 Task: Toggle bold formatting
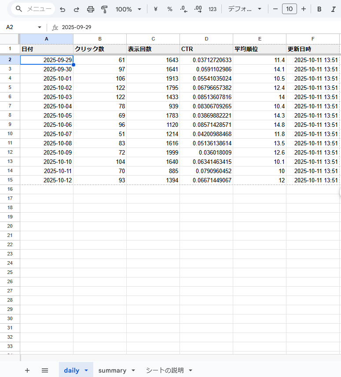point(319,9)
